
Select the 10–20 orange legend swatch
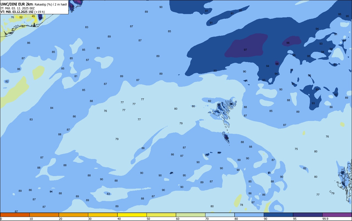[x=44, y=215]
